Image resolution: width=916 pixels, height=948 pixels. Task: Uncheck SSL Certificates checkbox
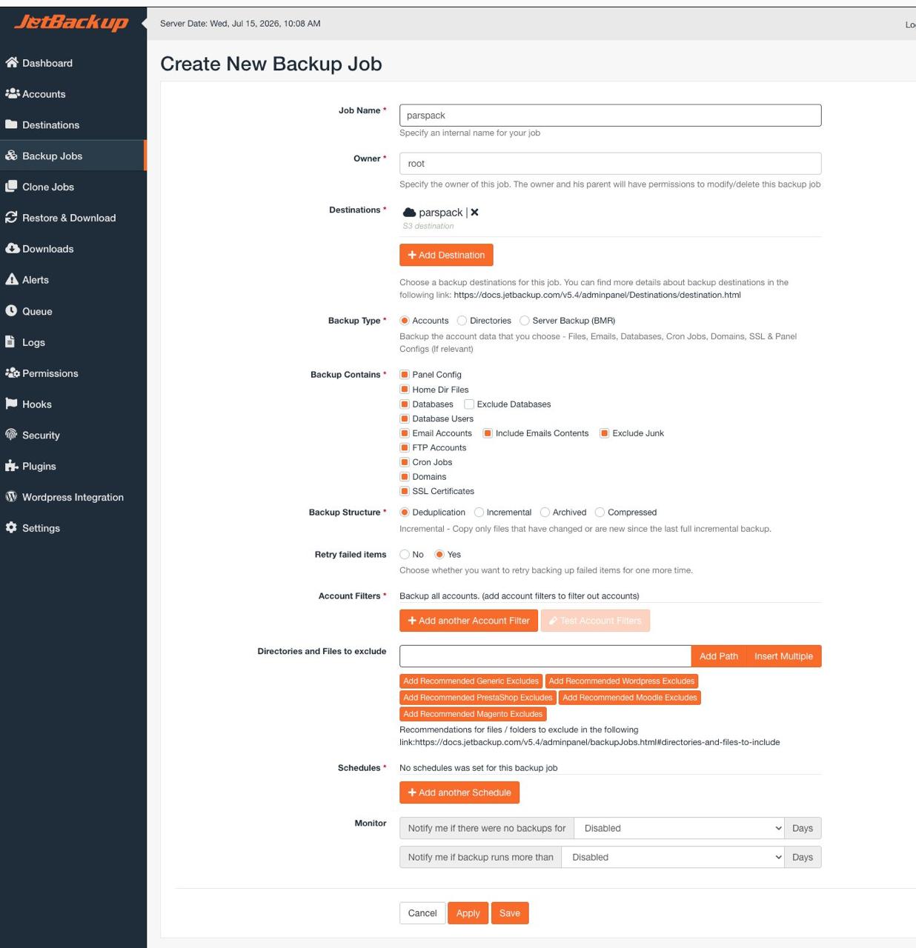coord(405,491)
